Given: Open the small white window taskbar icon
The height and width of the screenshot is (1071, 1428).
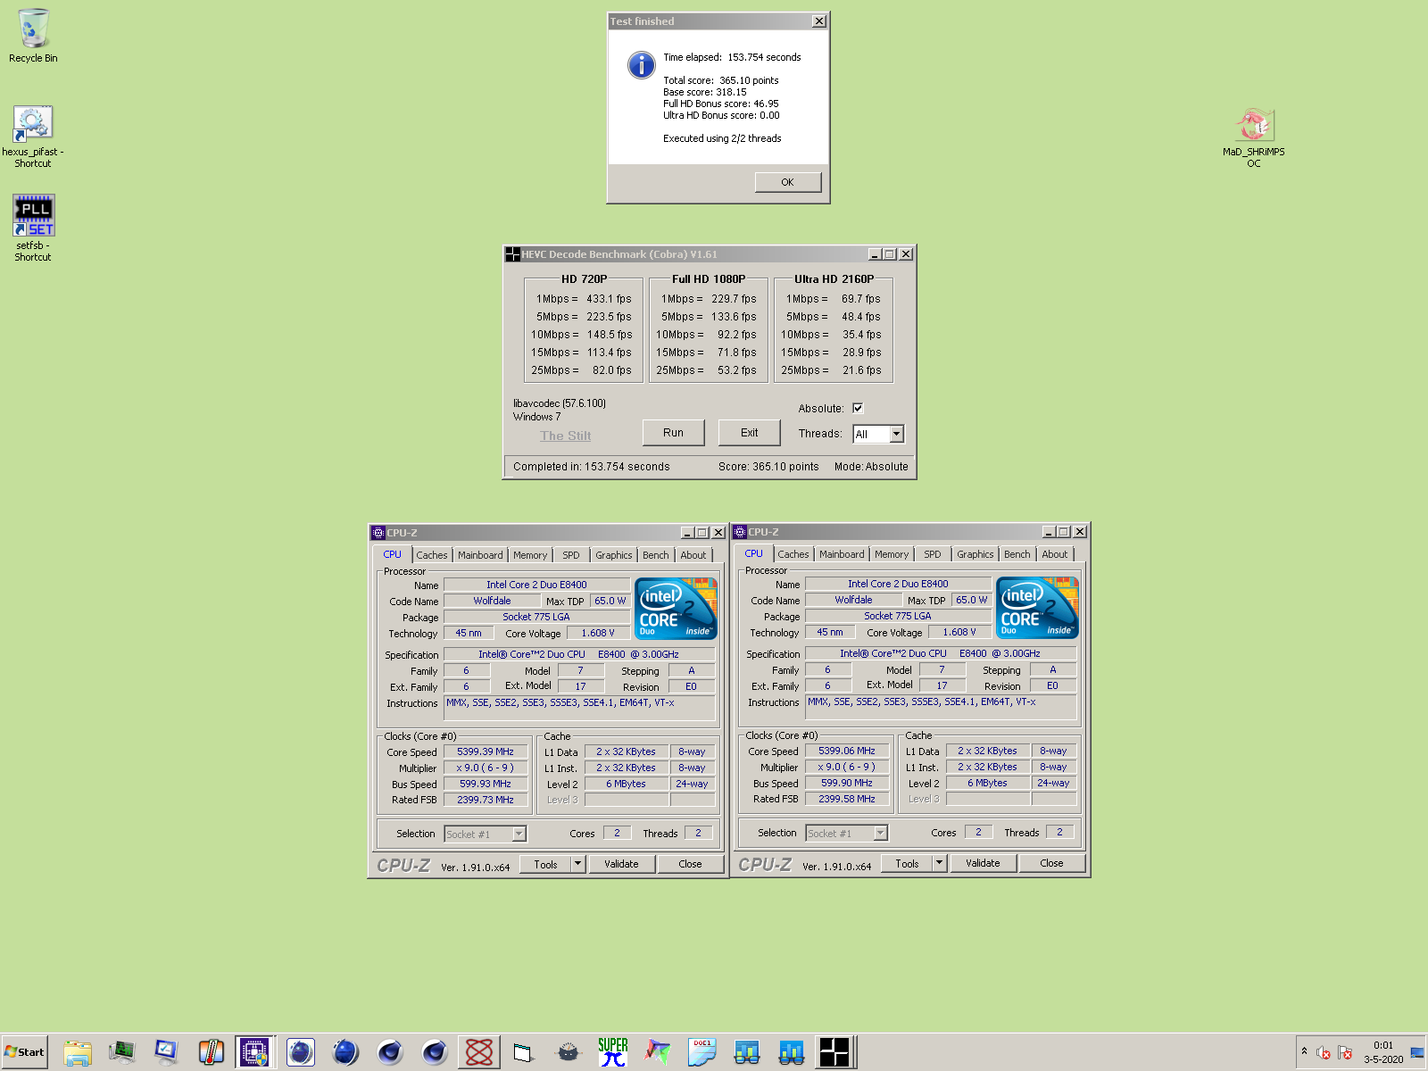Looking at the screenshot, I should coord(524,1052).
